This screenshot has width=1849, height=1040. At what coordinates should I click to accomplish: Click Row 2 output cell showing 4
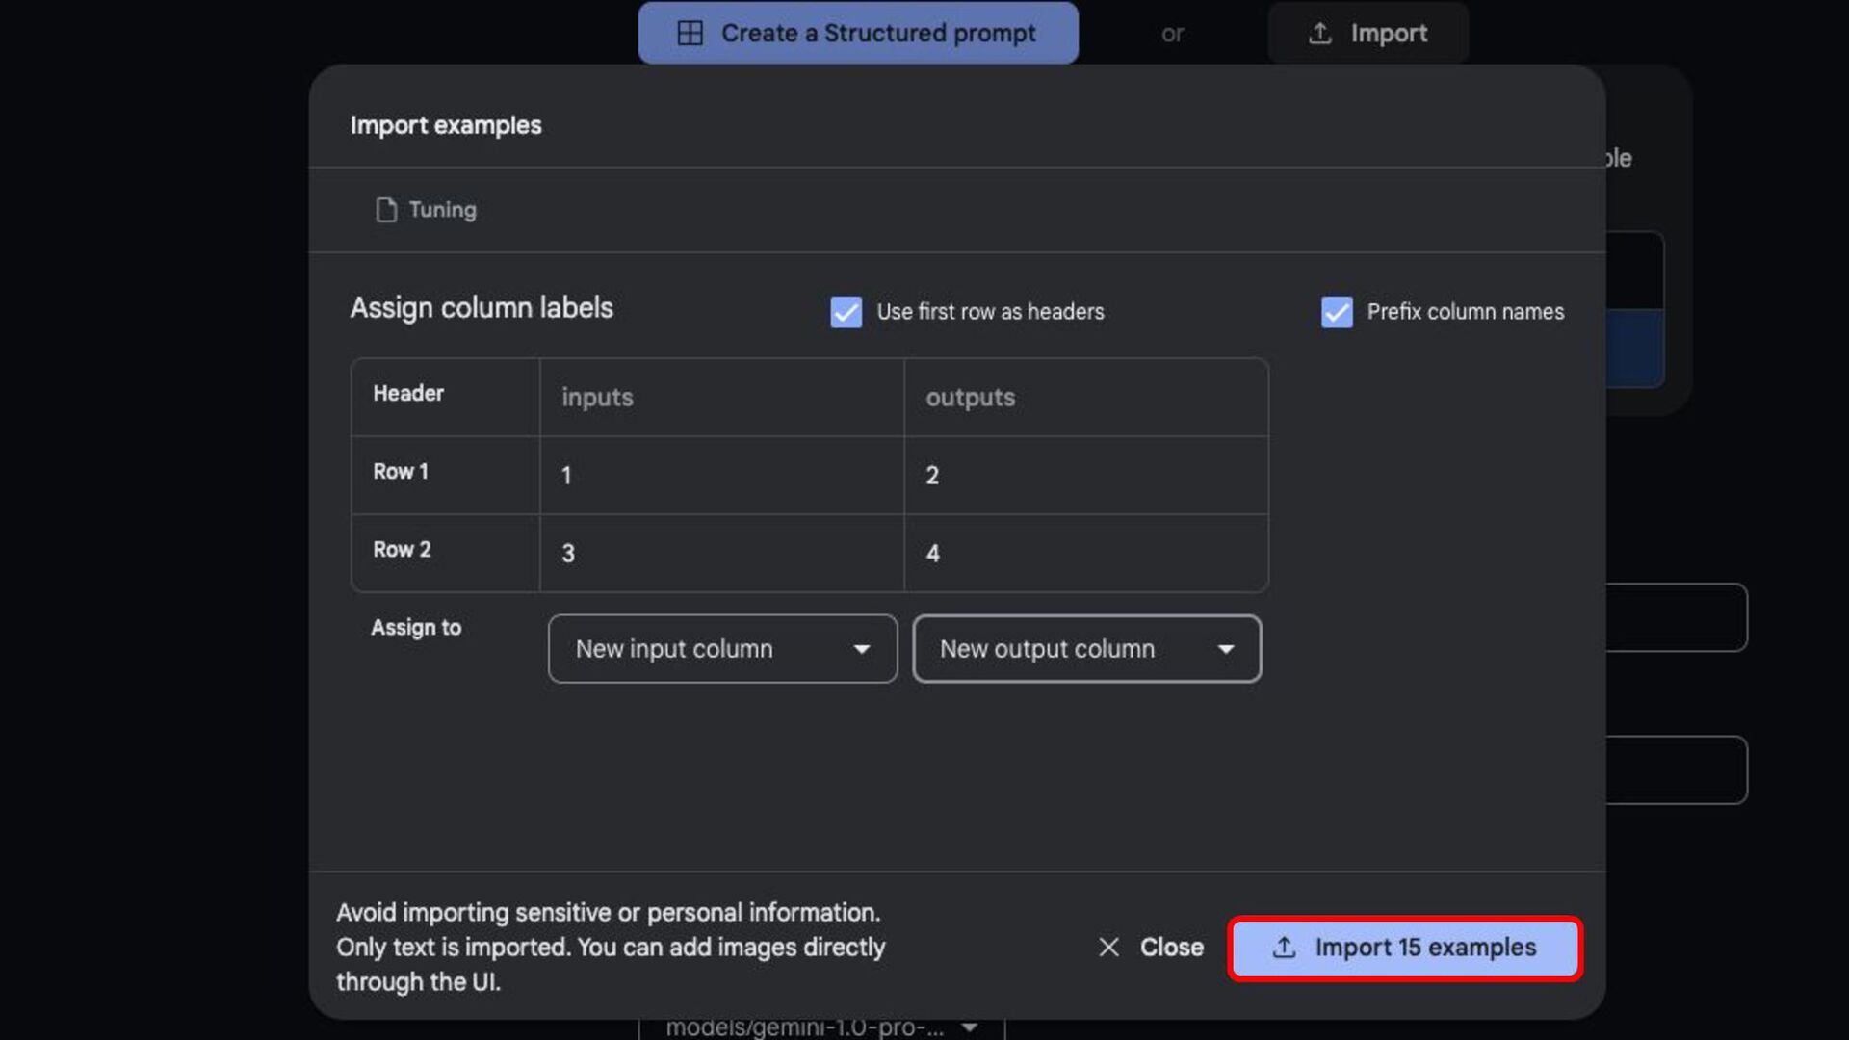[1085, 554]
